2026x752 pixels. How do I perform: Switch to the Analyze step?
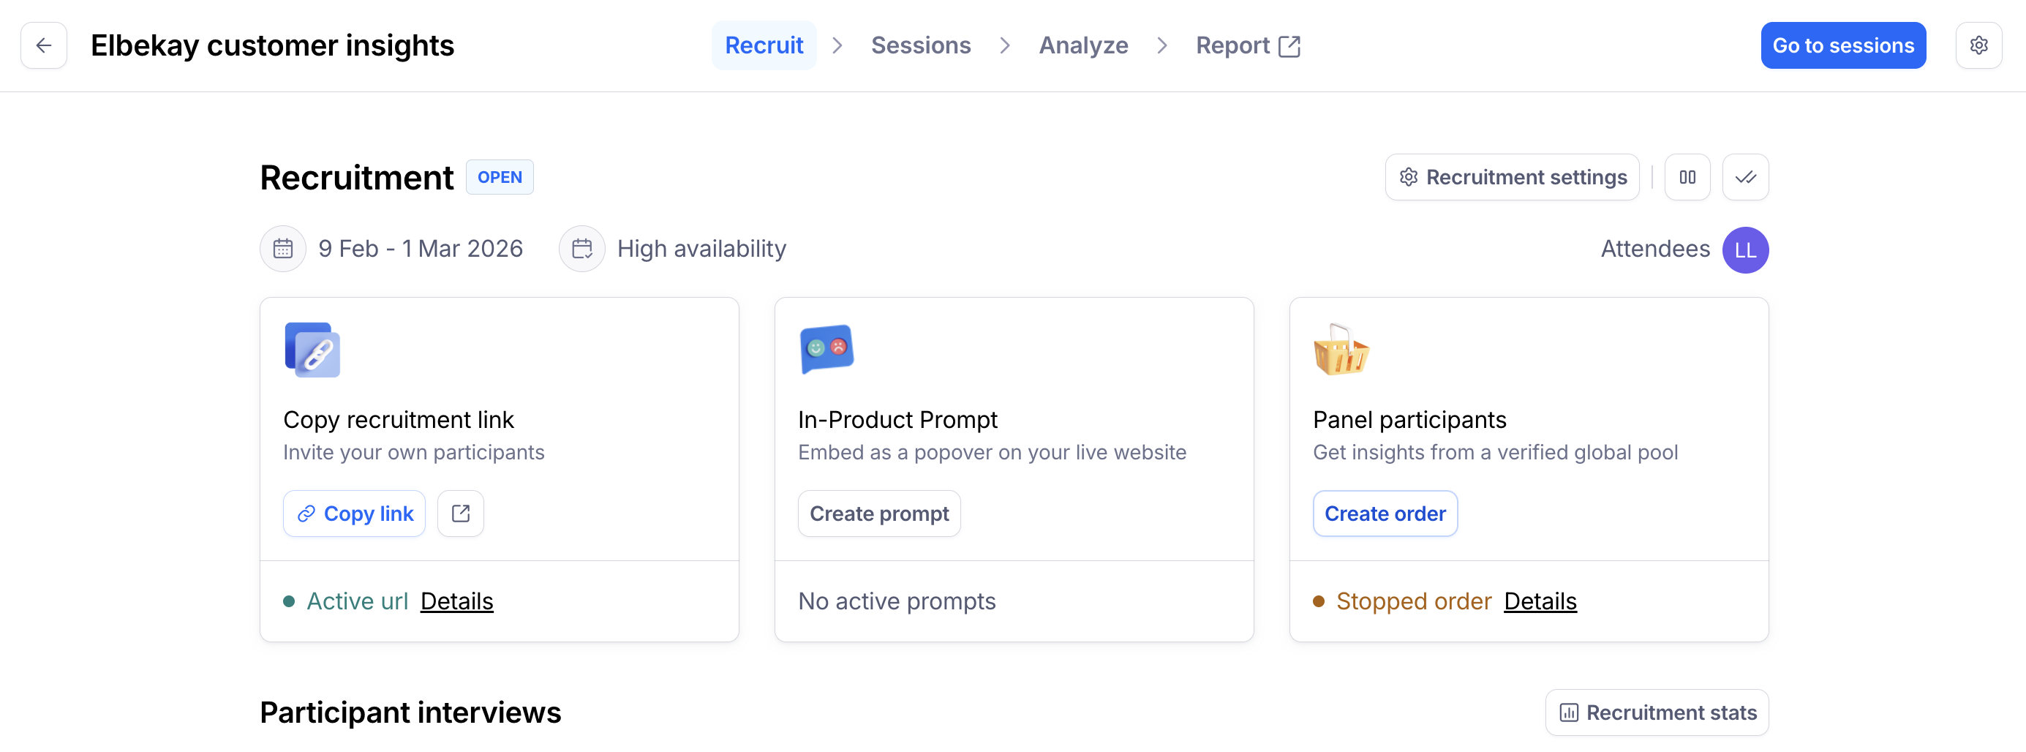click(x=1083, y=45)
